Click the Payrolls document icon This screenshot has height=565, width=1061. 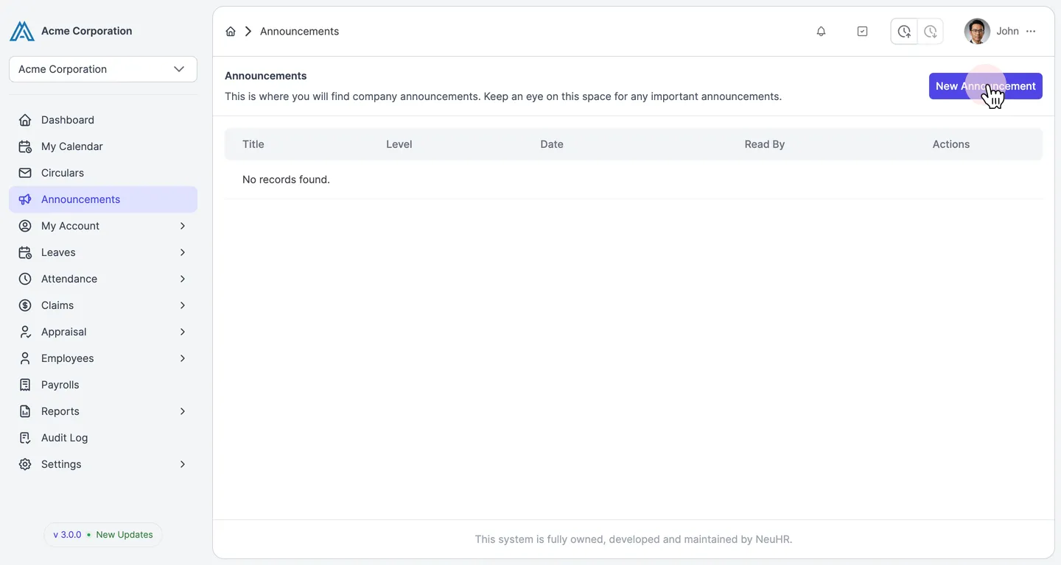coord(25,385)
